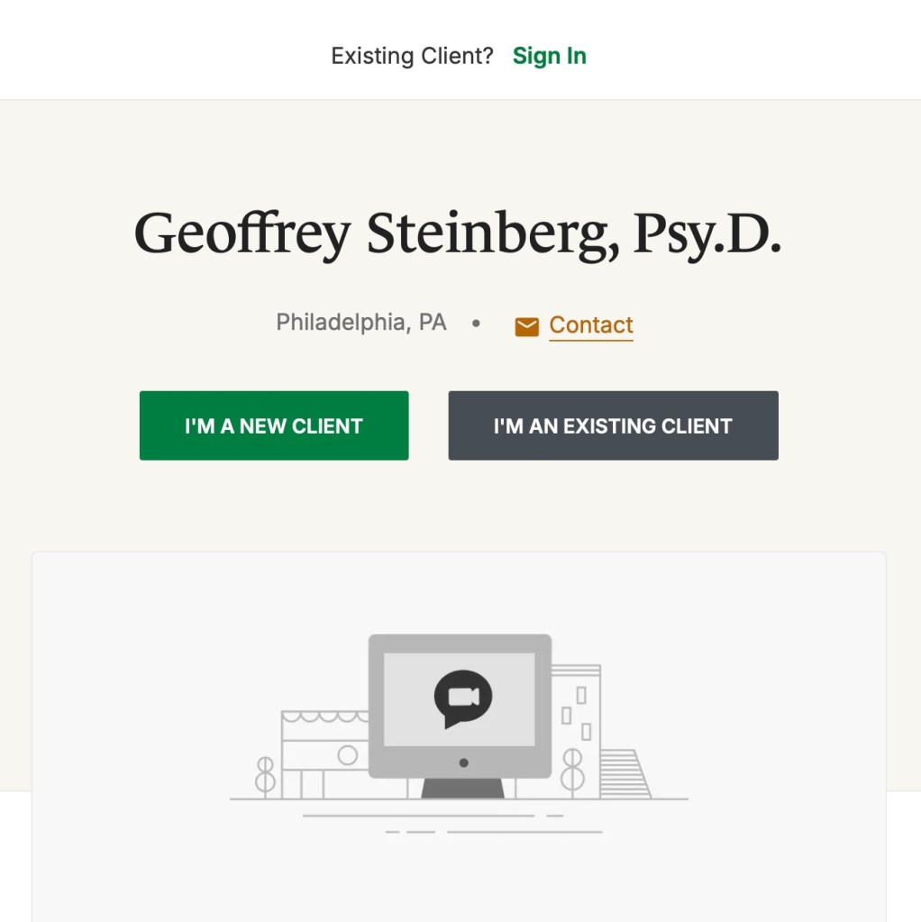Click the Sign In link

click(x=549, y=56)
